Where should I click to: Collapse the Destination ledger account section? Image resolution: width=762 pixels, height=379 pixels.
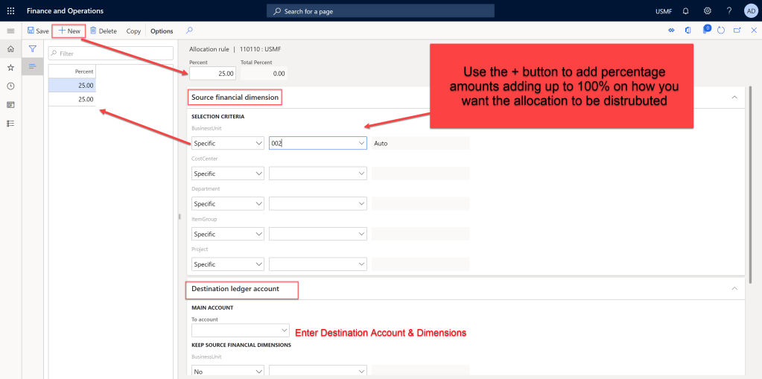[x=734, y=289]
